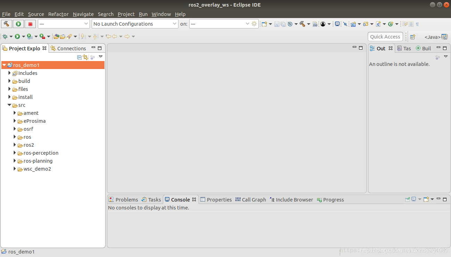Click the Search flashlight-pen icon
Image resolution: width=451 pixels, height=257 pixels.
click(69, 36)
